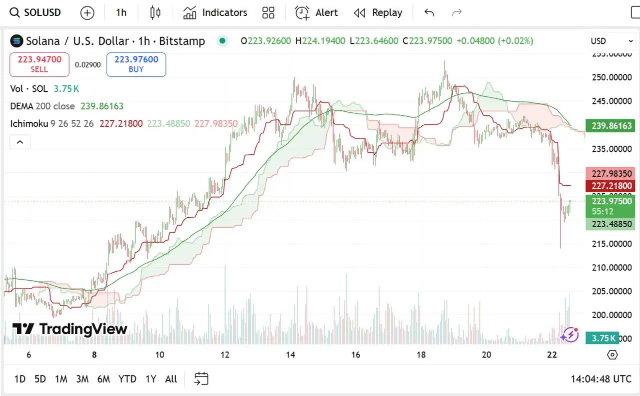The width and height of the screenshot is (640, 396).
Task: Click the redo arrow icon
Action: click(456, 13)
